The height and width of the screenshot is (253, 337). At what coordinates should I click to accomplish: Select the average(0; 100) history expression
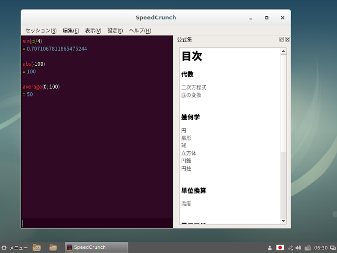click(x=41, y=86)
